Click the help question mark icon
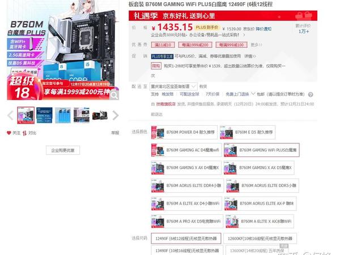340x255 pixels. pyautogui.click(x=311, y=95)
